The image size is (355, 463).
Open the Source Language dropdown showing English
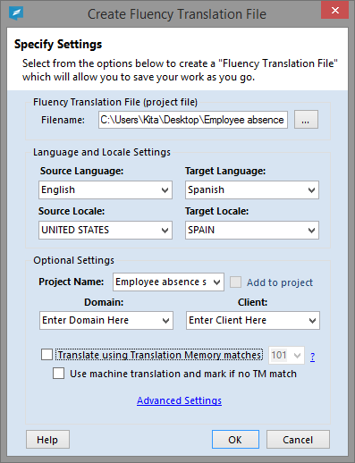pos(106,189)
